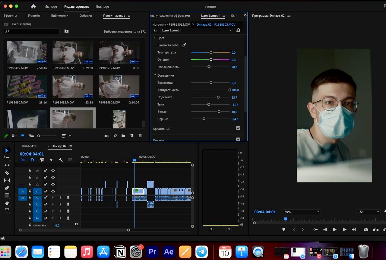Select the Hand tool

pos(7,203)
